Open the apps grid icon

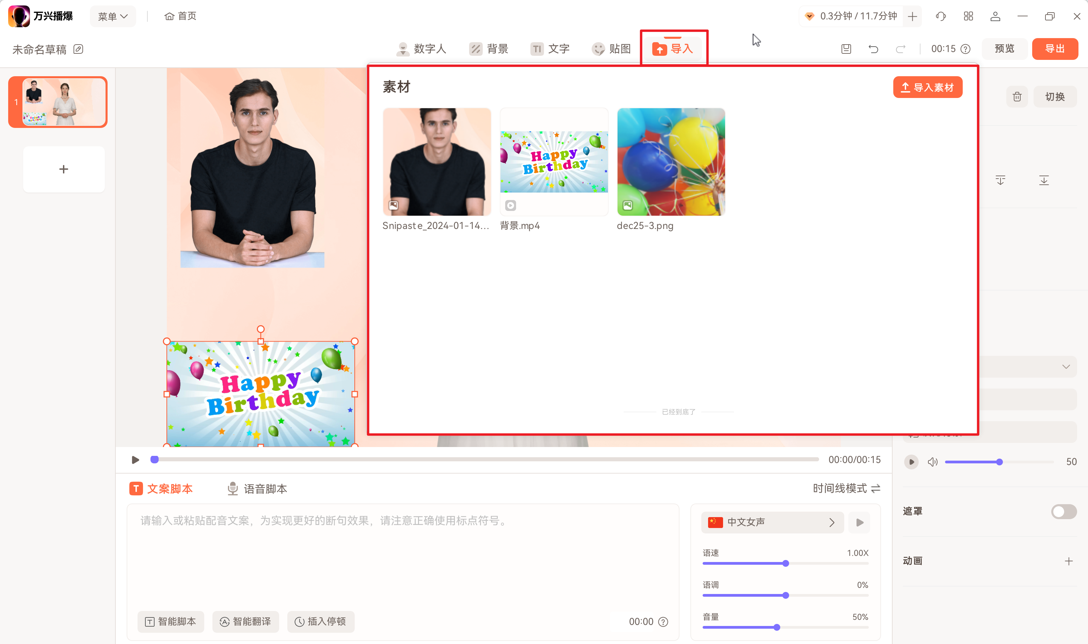968,16
